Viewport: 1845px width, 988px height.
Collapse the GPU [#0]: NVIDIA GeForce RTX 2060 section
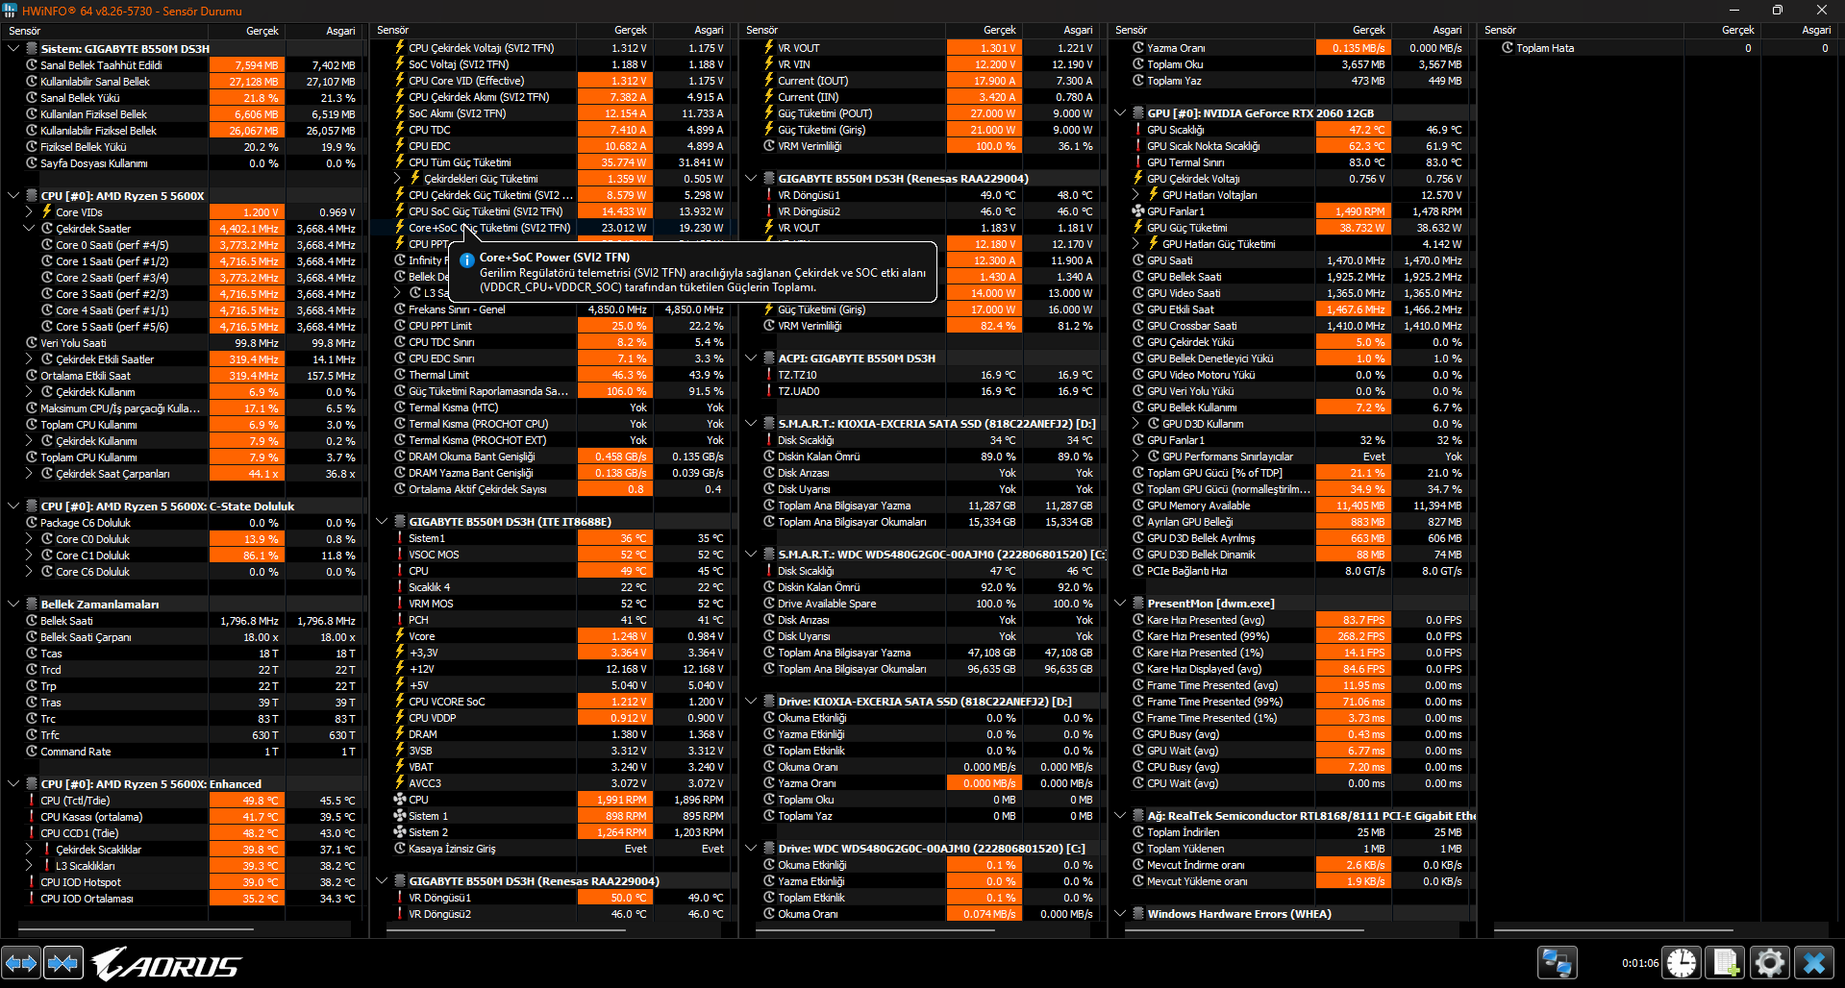coord(1120,113)
